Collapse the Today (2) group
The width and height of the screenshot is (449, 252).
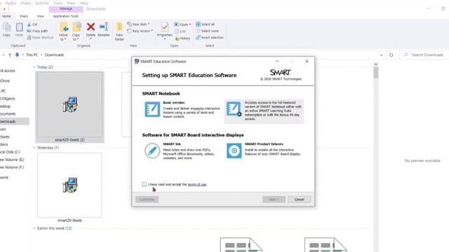(x=34, y=67)
